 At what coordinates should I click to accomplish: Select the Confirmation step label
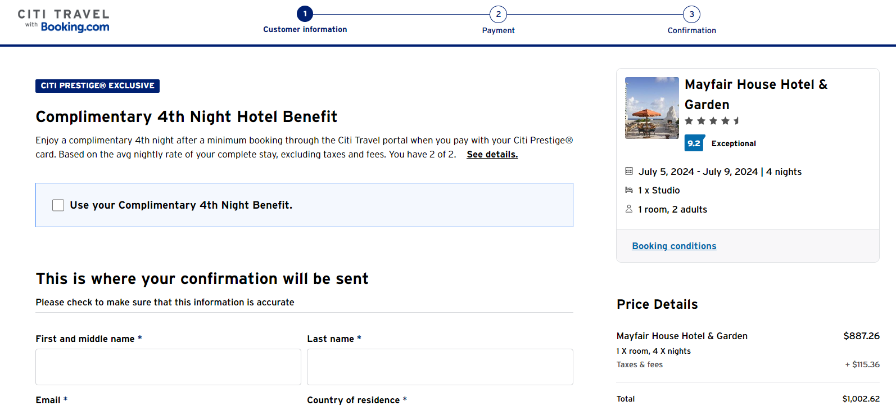tap(691, 30)
